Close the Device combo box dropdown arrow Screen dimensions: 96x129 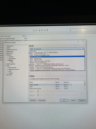pyautogui.click(x=83, y=49)
